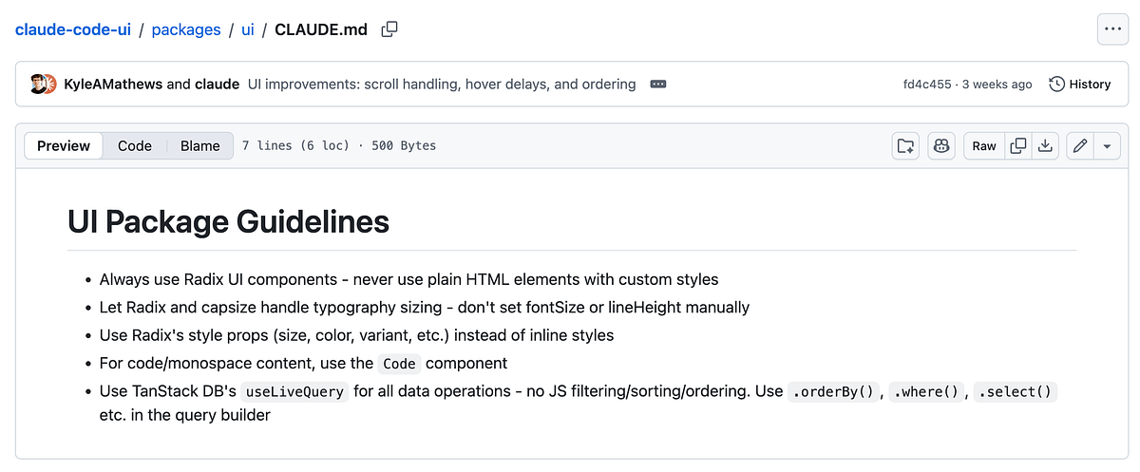Open claude-code-ui repository link

coord(73,29)
